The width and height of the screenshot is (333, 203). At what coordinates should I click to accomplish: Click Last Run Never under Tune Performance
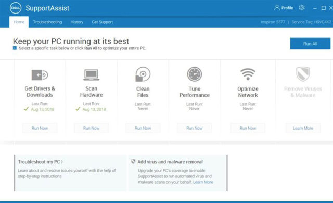(x=195, y=106)
